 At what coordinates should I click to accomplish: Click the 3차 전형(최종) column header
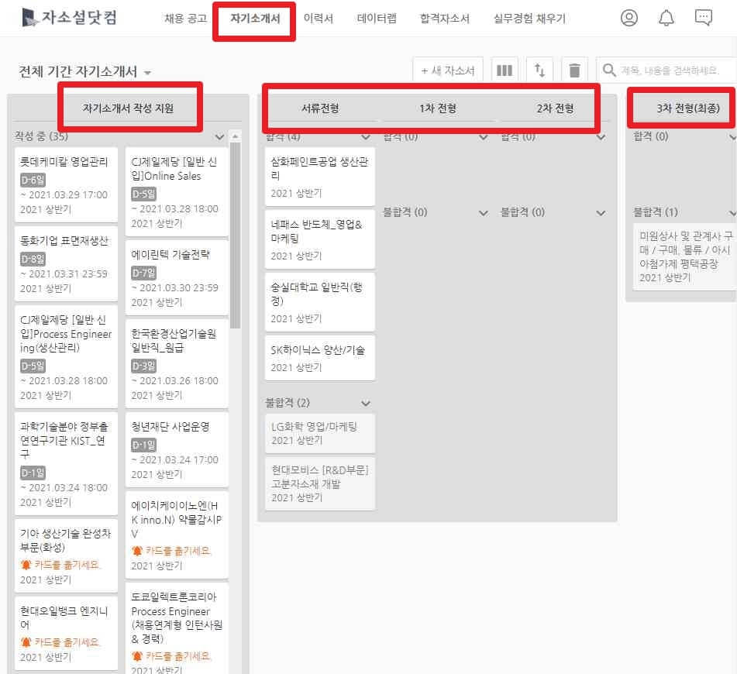pos(688,108)
